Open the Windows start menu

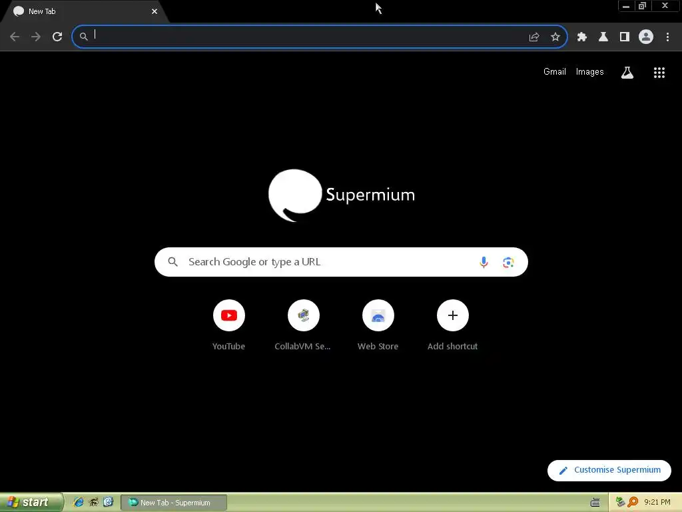pos(31,502)
